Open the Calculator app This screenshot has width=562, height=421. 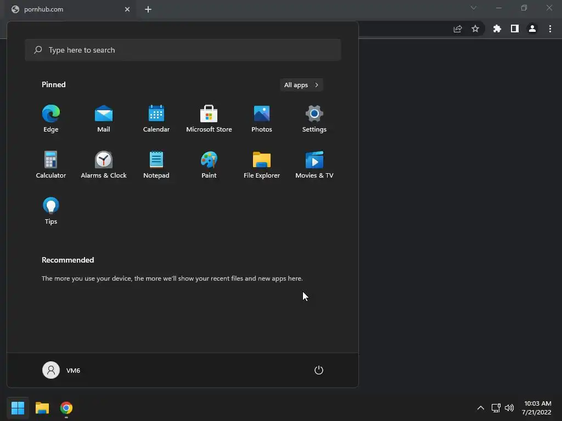tap(51, 165)
